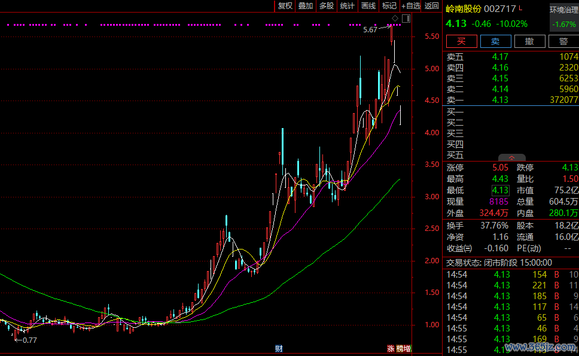Collapse order book with red chevron

pos(511,158)
